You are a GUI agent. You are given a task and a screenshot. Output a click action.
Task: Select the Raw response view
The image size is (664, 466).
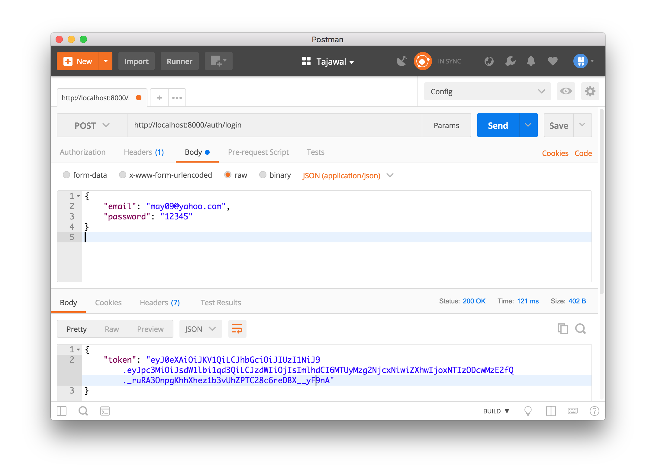(x=112, y=329)
